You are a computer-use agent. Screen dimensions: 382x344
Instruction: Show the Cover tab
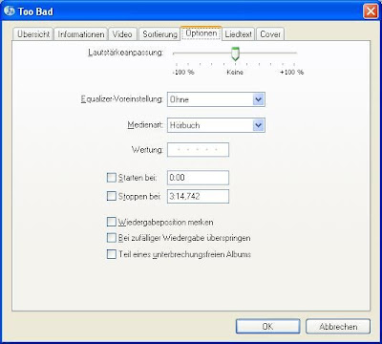click(270, 34)
